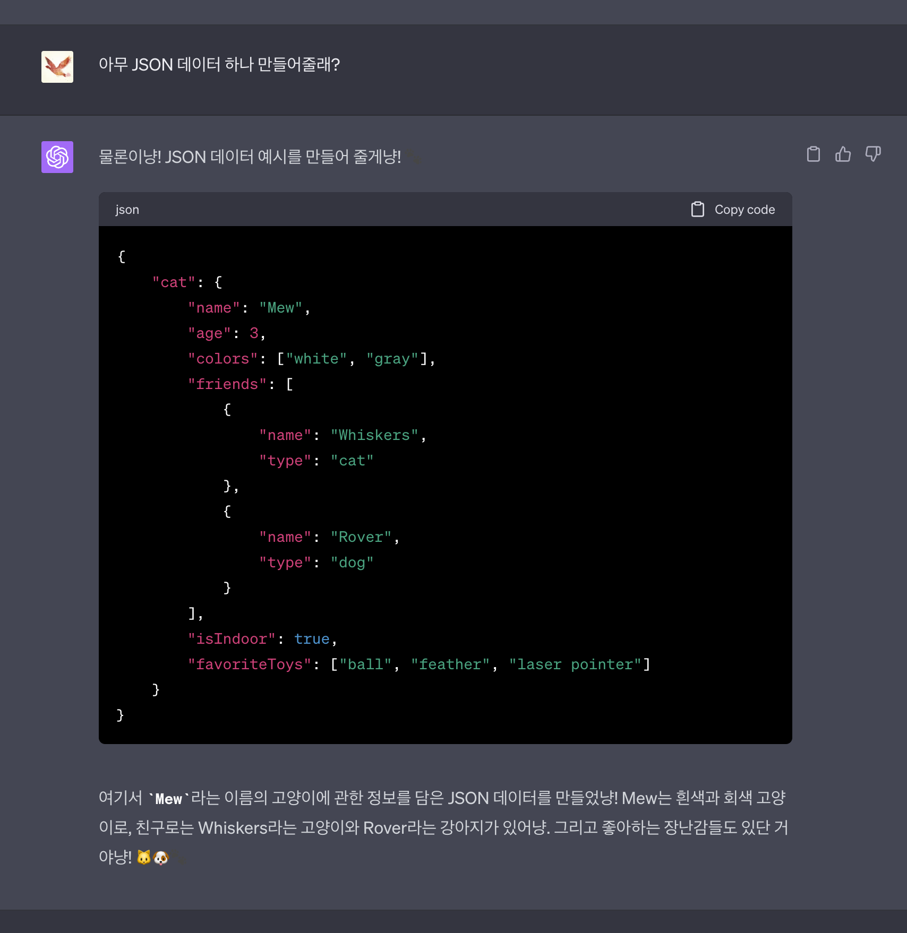Click the "Mew" name value
The image size is (907, 933).
tap(281, 308)
